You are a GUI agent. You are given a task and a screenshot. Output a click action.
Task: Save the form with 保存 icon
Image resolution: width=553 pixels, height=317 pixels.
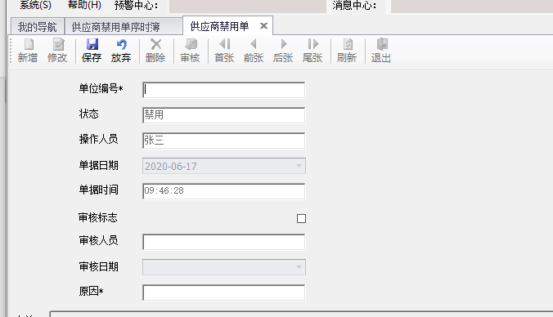click(x=92, y=51)
